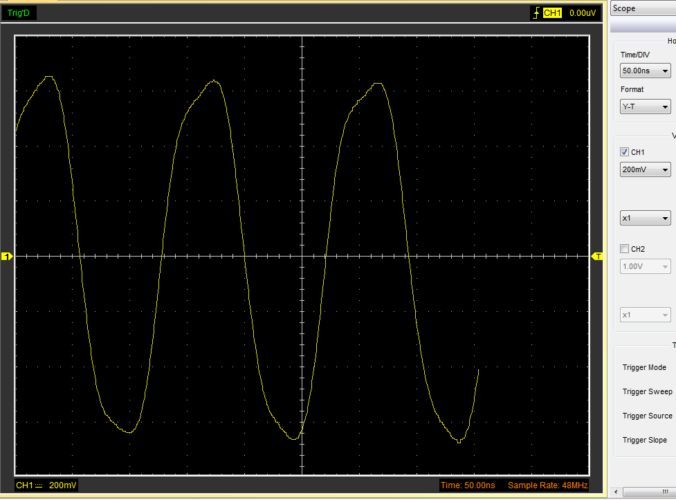Viewport: 676px width, 500px height.
Task: Click the horizontal scrollbar thumb
Action: pos(649,492)
